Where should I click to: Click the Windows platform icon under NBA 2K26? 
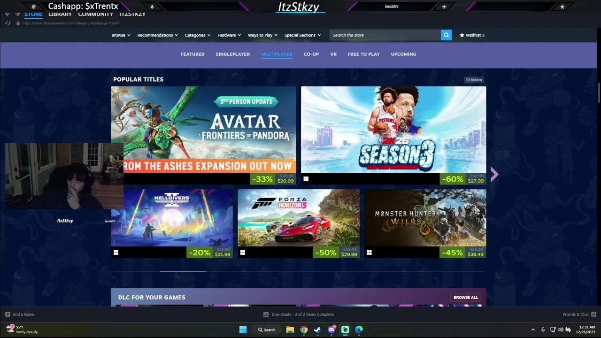click(x=306, y=179)
